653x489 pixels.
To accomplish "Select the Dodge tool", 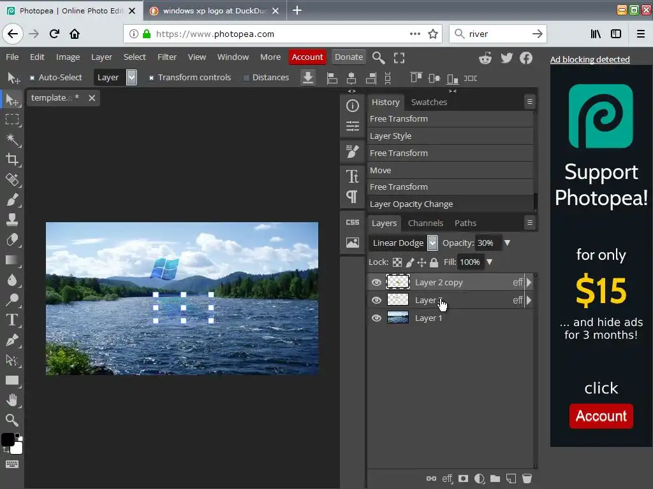I will (11, 300).
